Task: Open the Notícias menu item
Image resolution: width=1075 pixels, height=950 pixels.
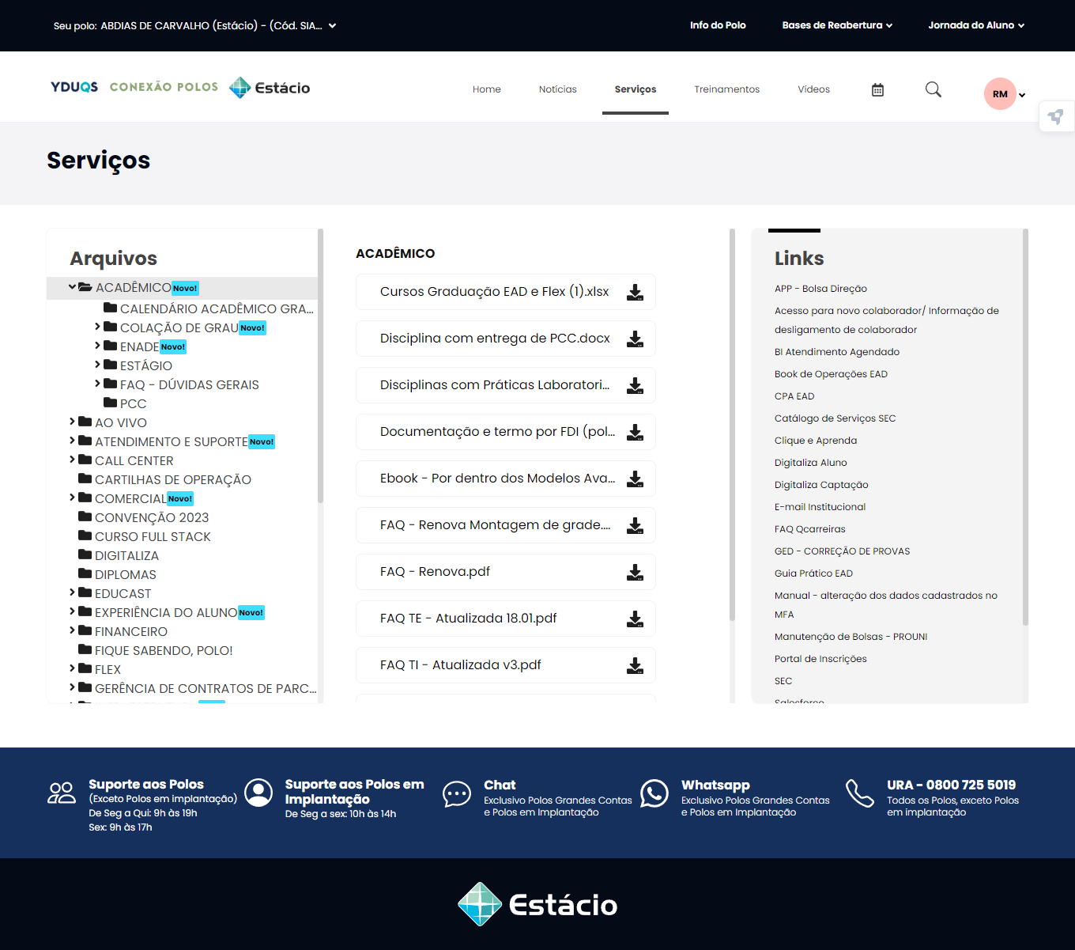Action: (558, 89)
